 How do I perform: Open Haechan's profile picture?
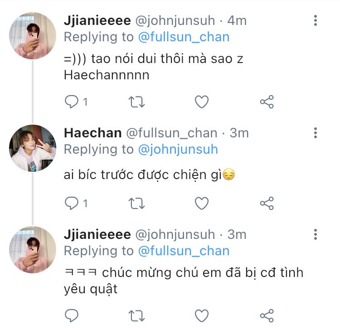pyautogui.click(x=33, y=148)
